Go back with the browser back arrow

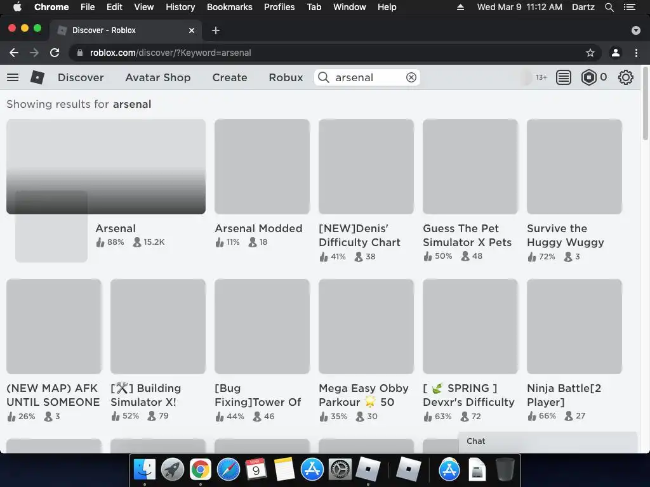pos(14,53)
